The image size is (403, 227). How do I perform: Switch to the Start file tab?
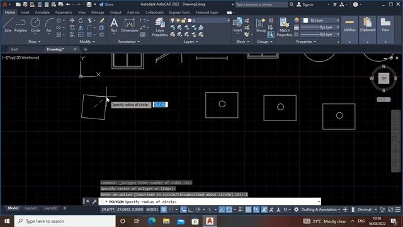click(x=14, y=49)
